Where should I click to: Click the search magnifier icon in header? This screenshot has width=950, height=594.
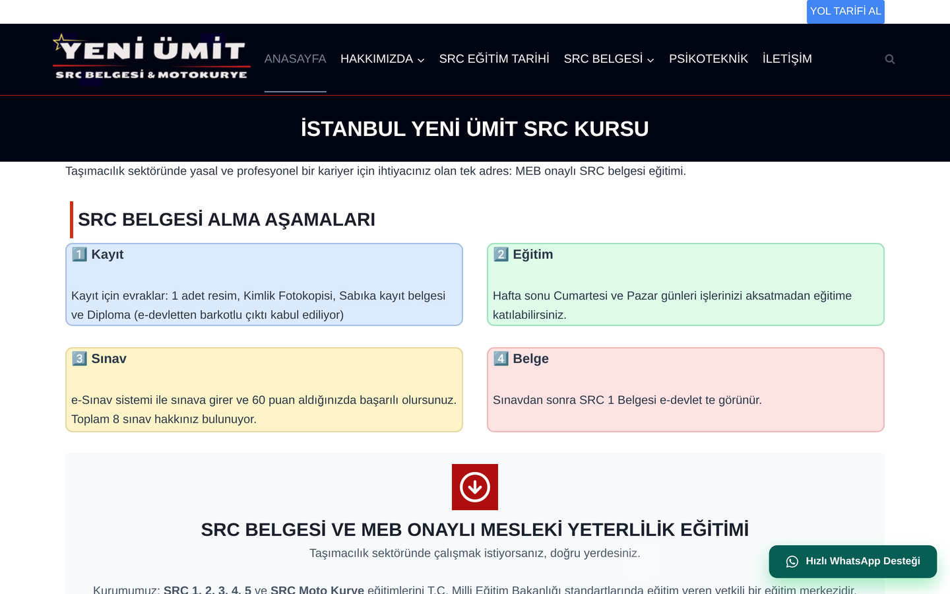click(x=890, y=59)
